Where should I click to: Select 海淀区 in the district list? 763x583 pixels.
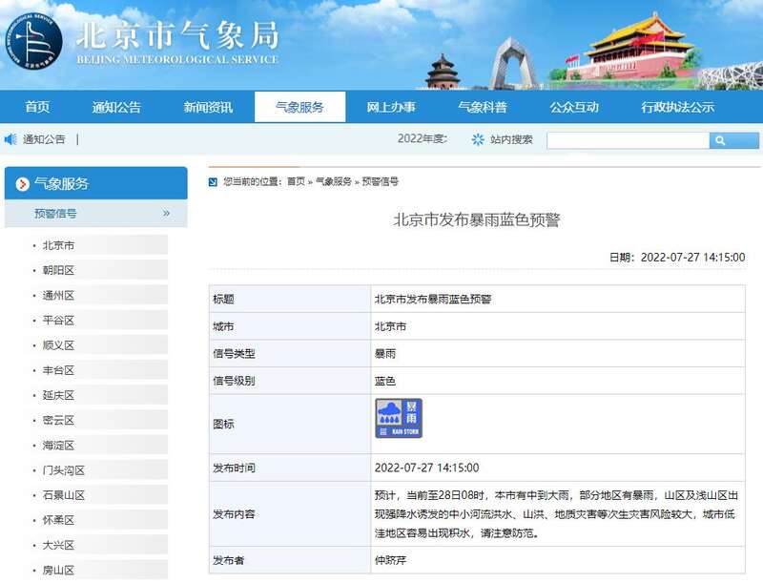click(x=58, y=445)
